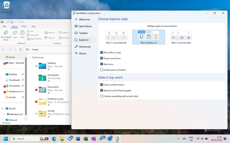Open the Taskbar settings page
Screen dimensions: 230x143
coord(83,33)
